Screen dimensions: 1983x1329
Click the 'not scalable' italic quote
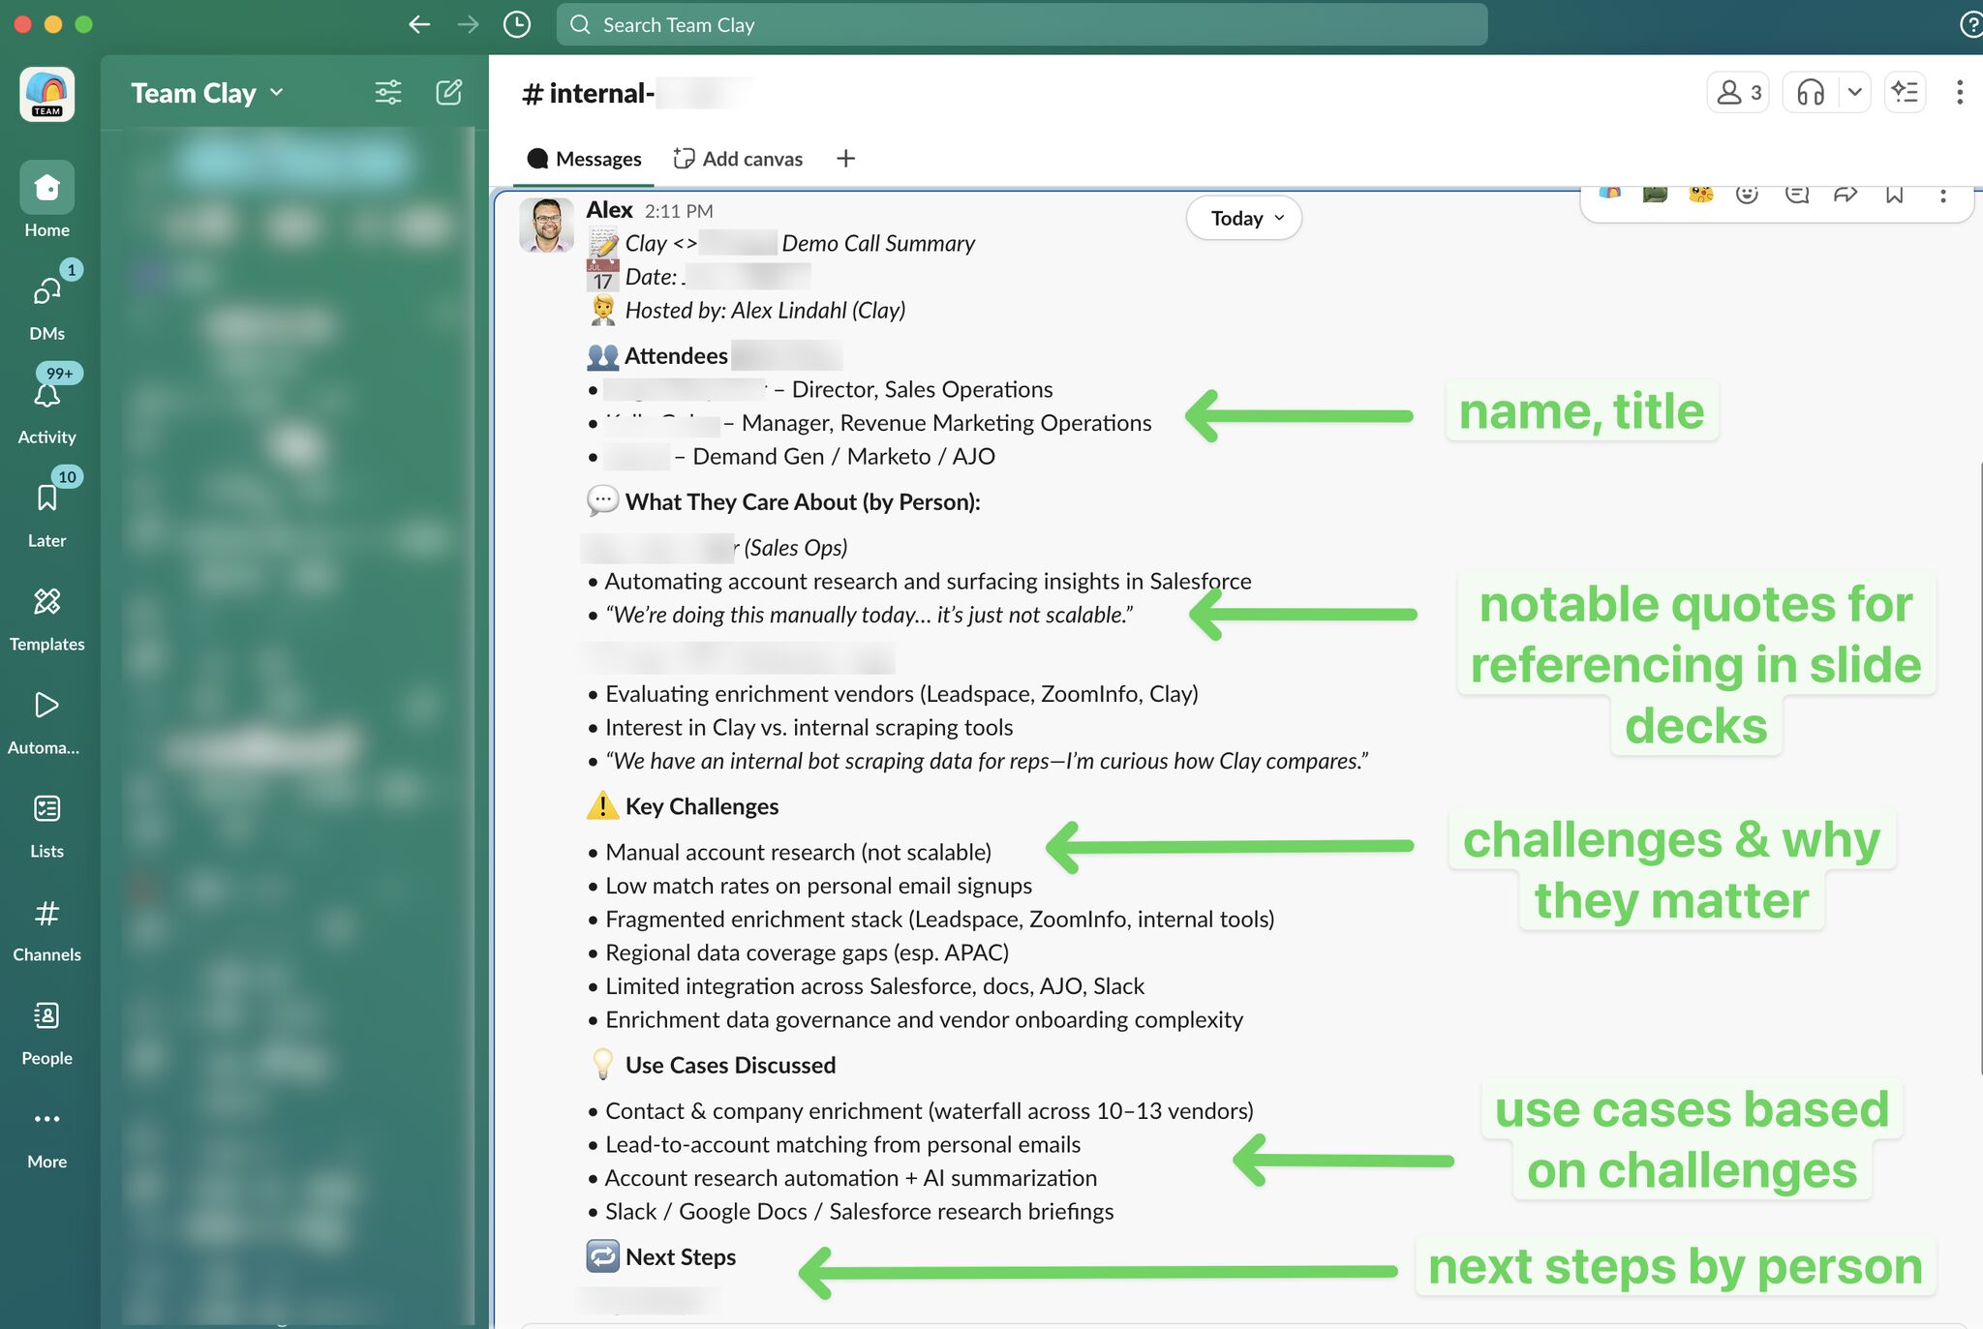pos(869,616)
